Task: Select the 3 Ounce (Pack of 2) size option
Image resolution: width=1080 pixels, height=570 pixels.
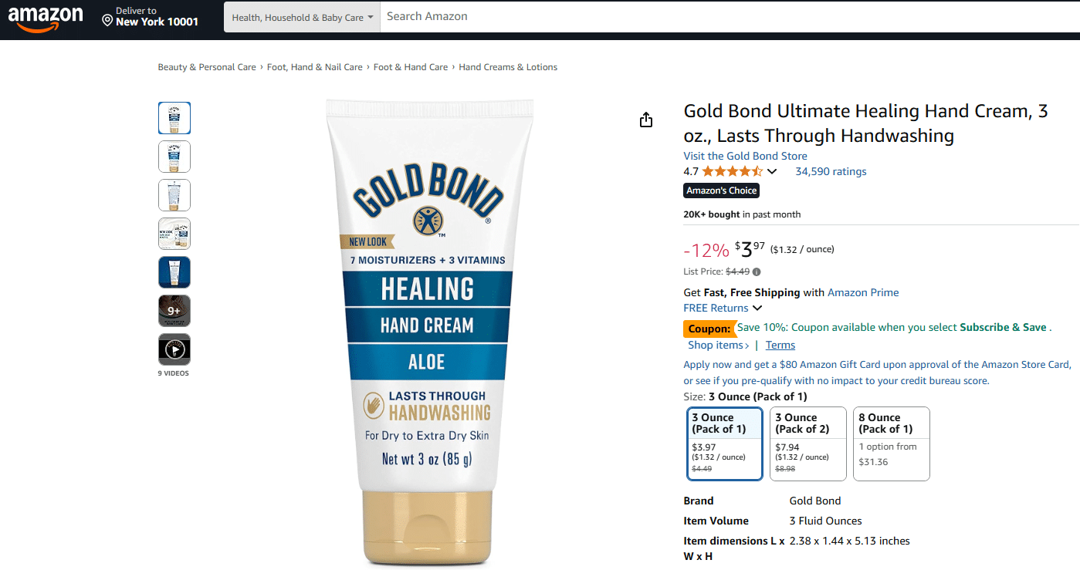Action: (808, 444)
